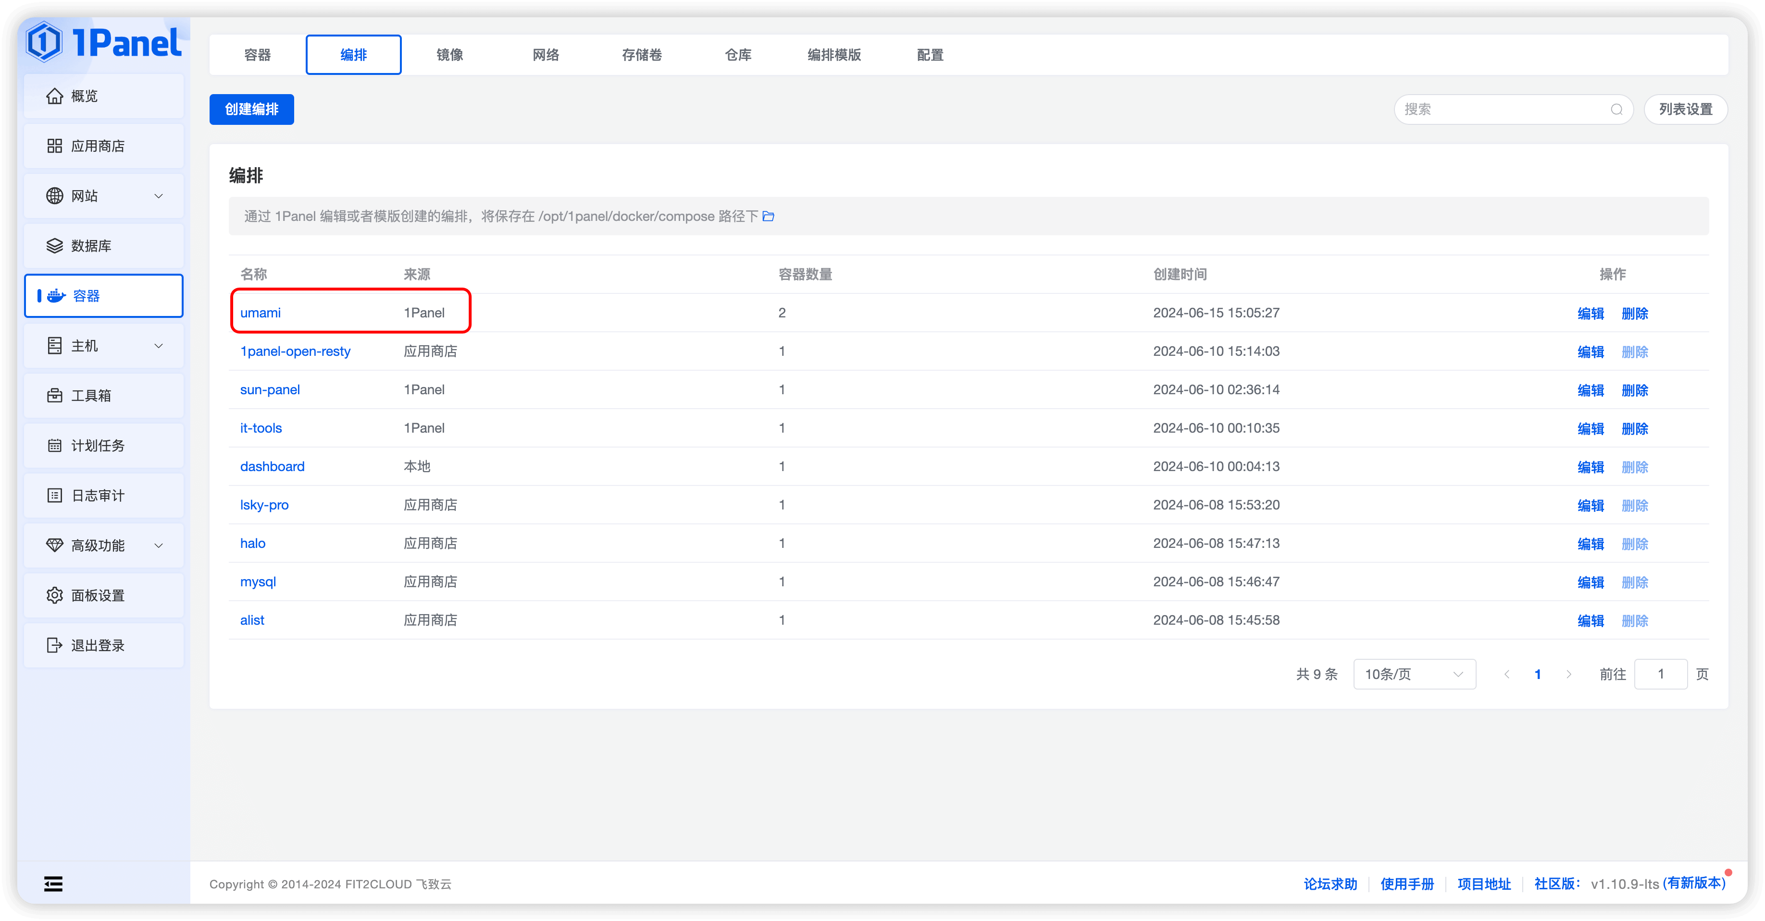Click the 面板设置 gear icon

coord(54,595)
